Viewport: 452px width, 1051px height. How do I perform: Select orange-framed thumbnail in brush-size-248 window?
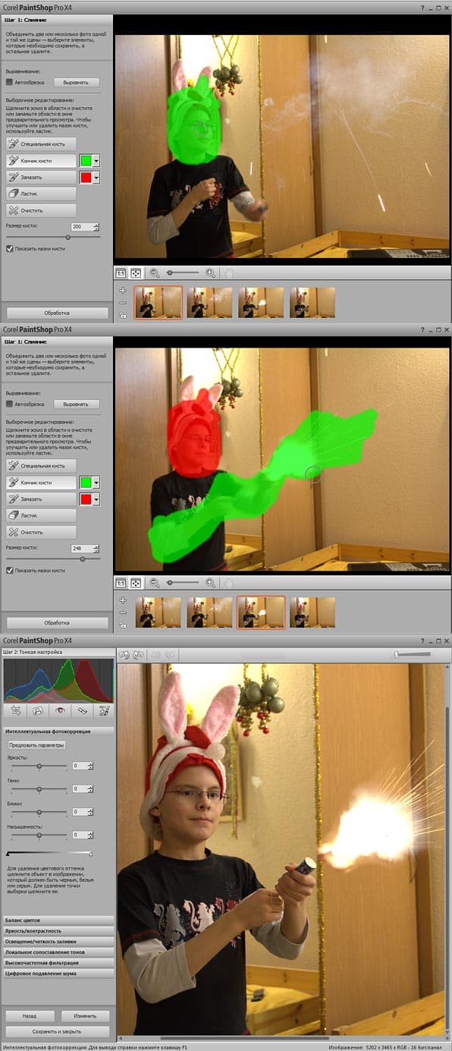tap(261, 612)
